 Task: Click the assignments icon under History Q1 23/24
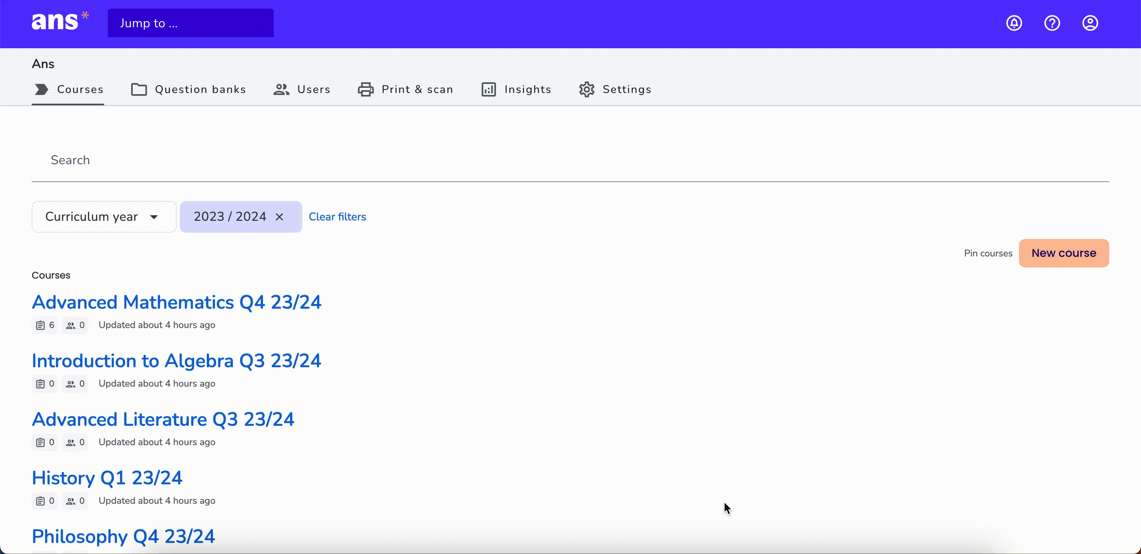(x=40, y=501)
